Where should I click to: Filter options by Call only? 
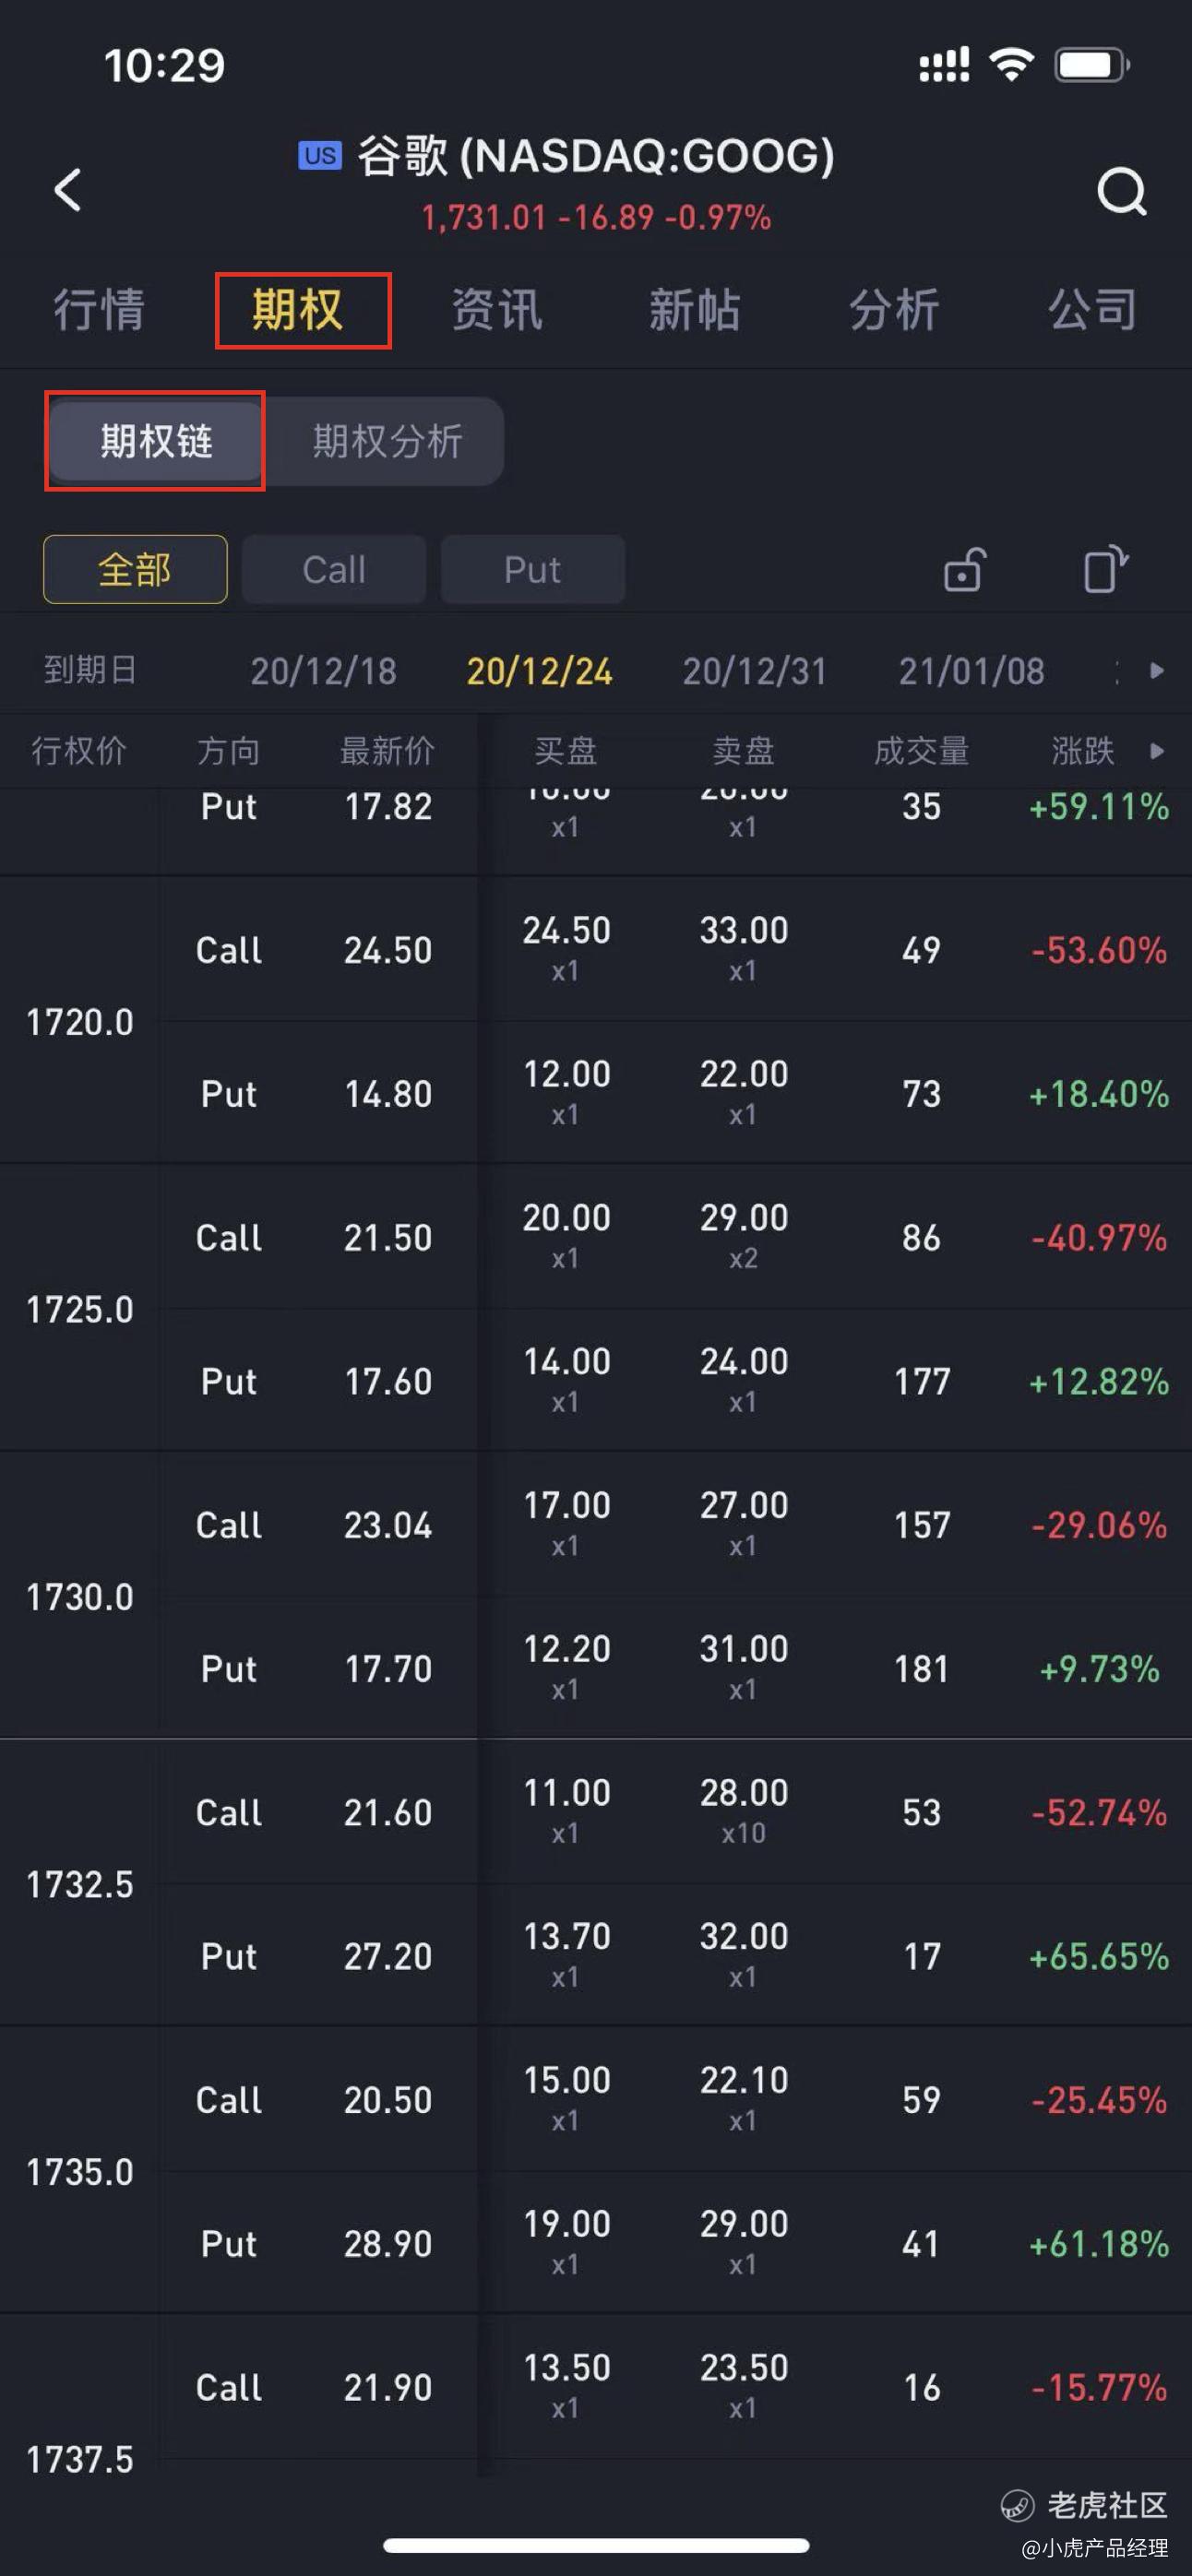334,570
